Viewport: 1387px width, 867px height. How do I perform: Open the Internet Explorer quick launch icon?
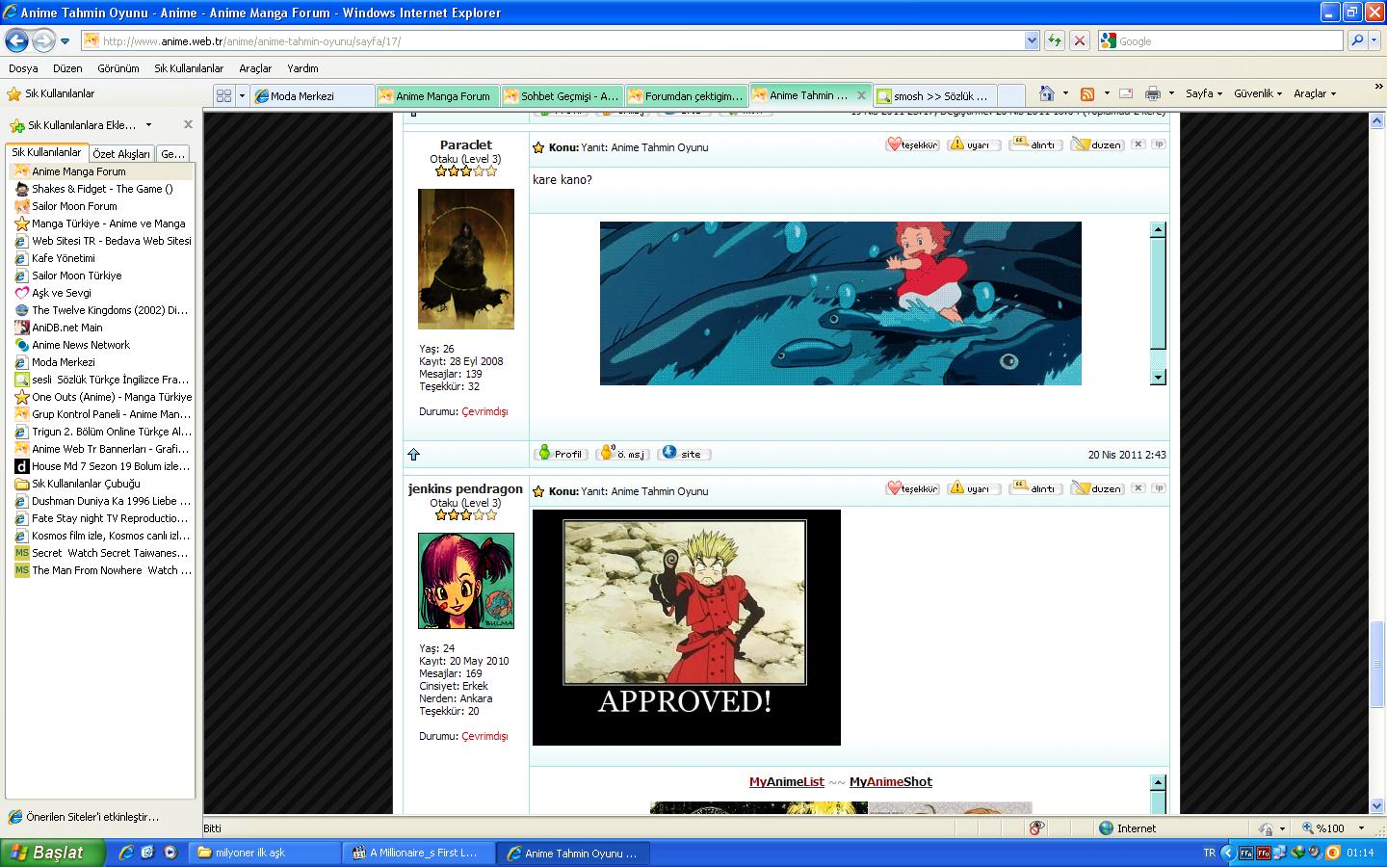point(125,853)
